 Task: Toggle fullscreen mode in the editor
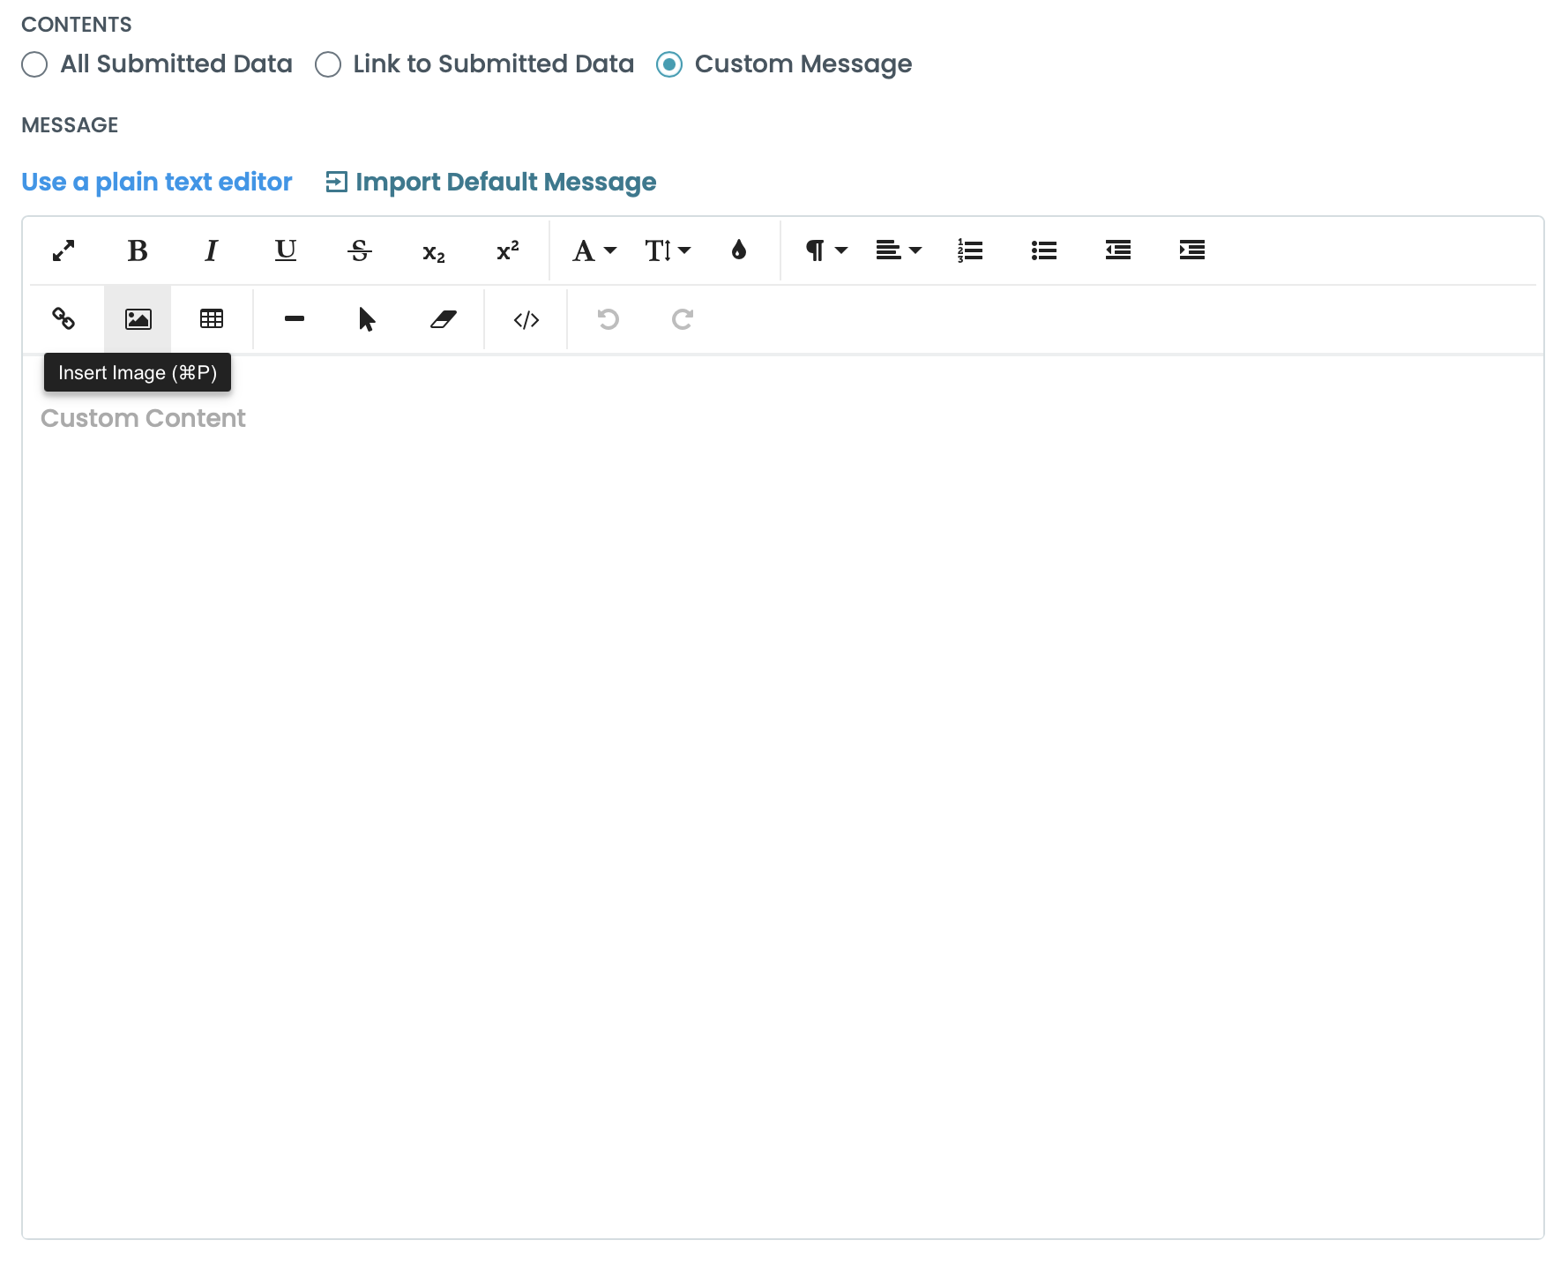[x=63, y=251]
